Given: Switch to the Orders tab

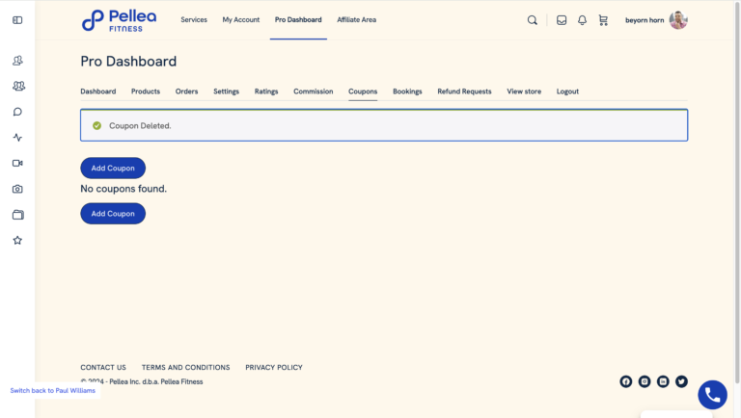Looking at the screenshot, I should coord(186,91).
